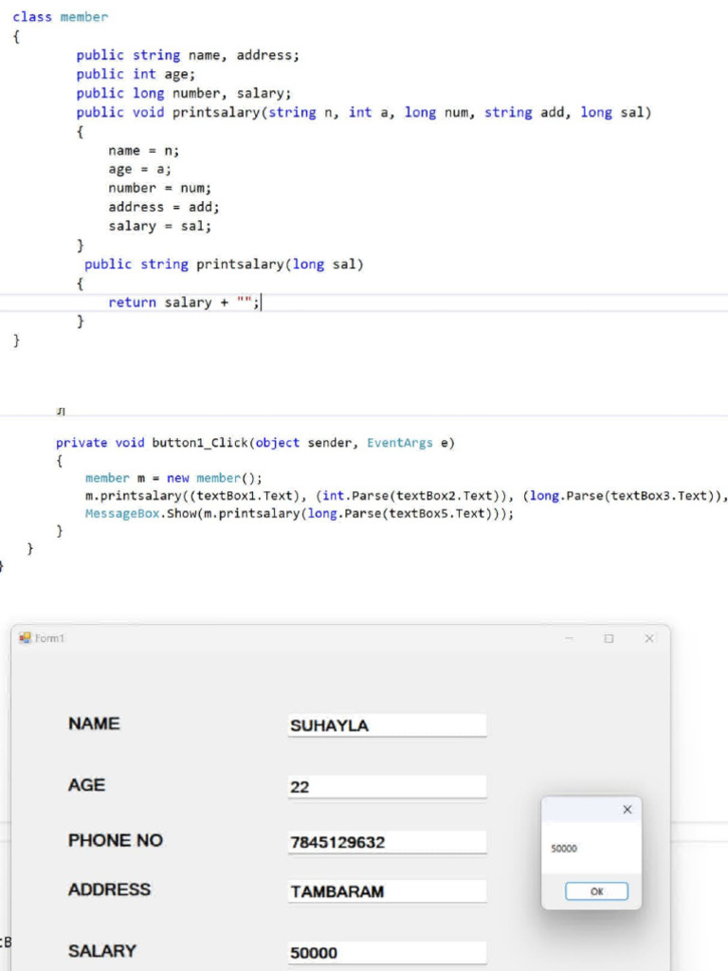Maximize the Form1 window
Image resolution: width=728 pixels, height=971 pixels.
(609, 639)
